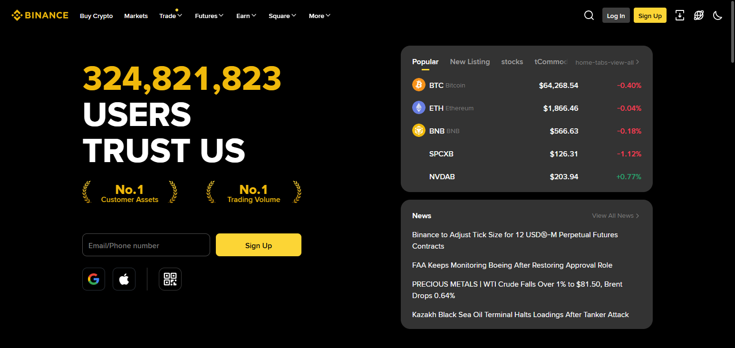735x348 pixels.
Task: Click the Binance logo
Action: click(x=40, y=15)
